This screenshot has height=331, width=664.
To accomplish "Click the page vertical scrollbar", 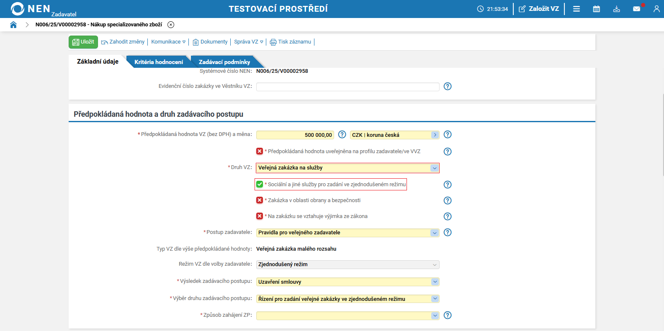I will point(663,134).
